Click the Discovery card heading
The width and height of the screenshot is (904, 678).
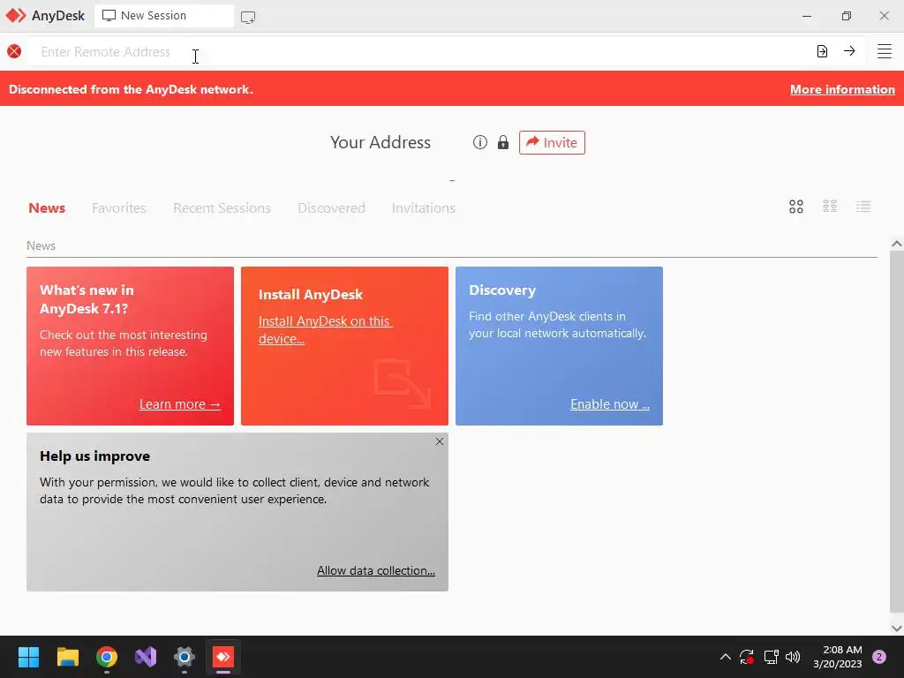tap(502, 290)
